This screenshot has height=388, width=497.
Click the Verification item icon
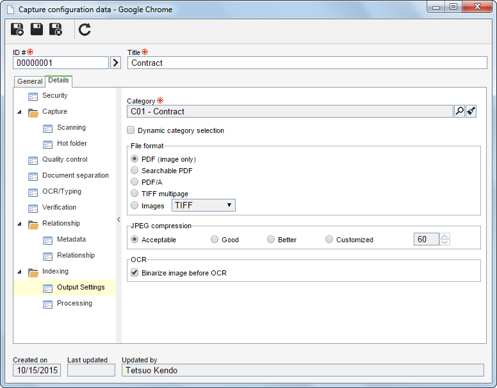(33, 208)
